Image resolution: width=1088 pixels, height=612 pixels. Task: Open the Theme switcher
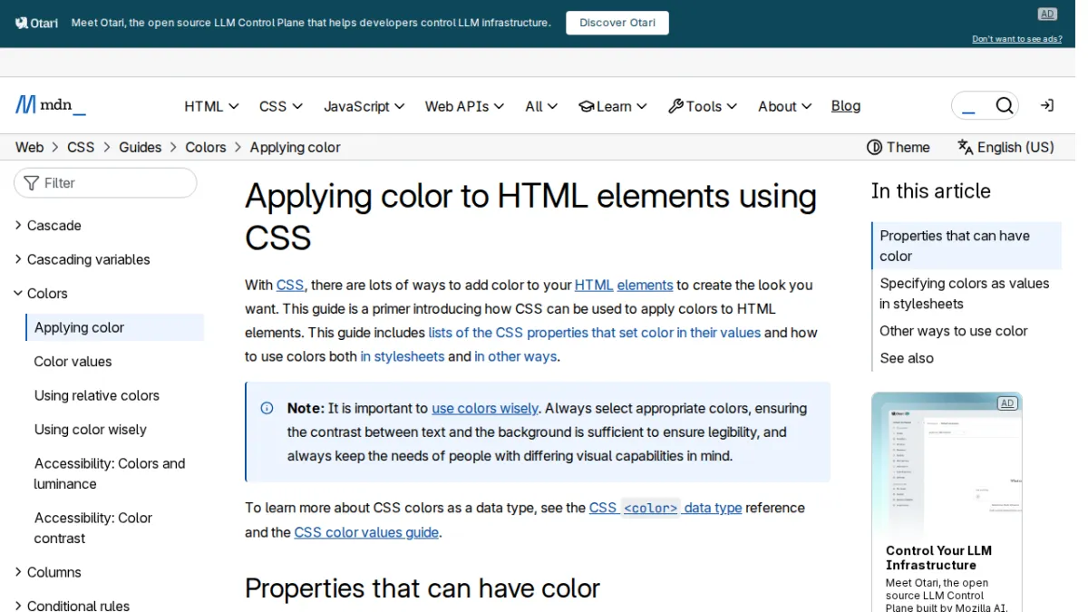(899, 147)
